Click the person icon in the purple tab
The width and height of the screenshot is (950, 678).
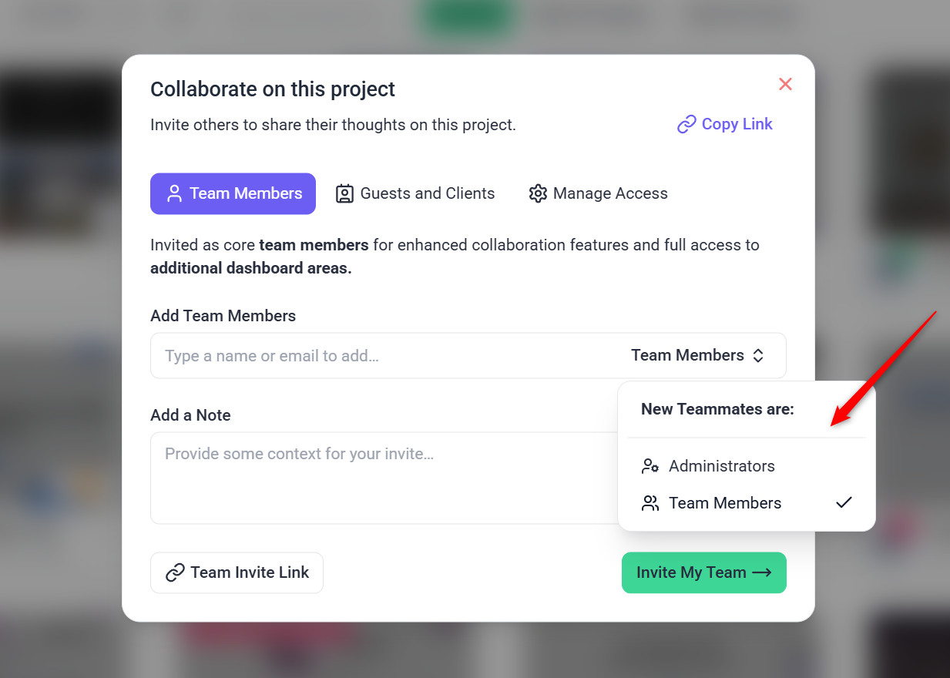(174, 193)
